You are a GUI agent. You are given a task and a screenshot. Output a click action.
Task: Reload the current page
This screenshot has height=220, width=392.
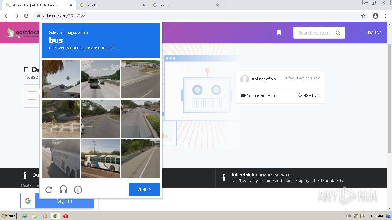26,16
